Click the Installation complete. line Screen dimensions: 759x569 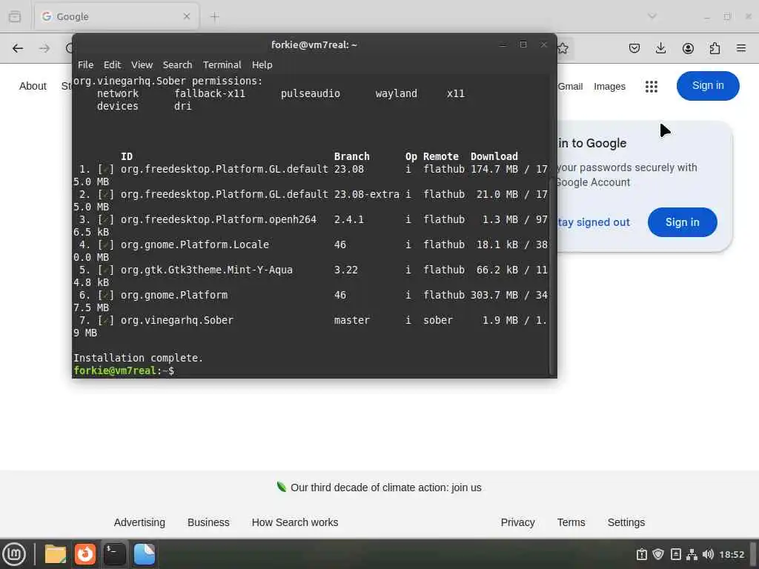pyautogui.click(x=138, y=358)
